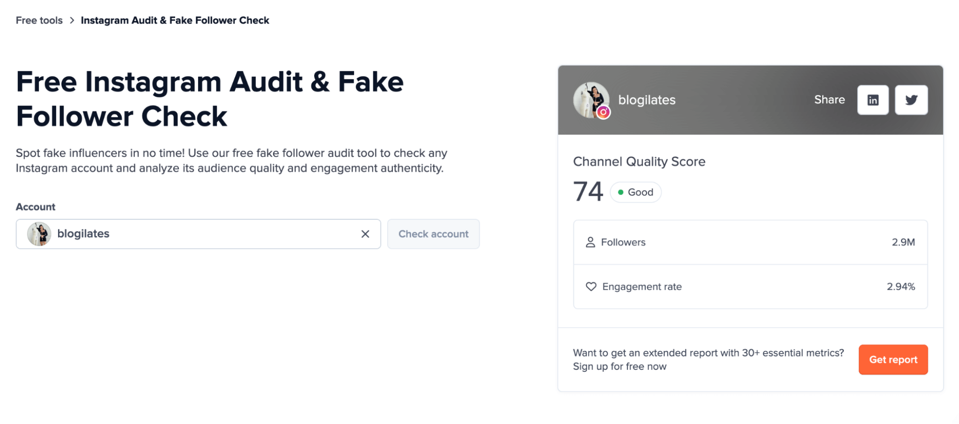Select the Instagram Audit breadcrumb item

click(175, 20)
